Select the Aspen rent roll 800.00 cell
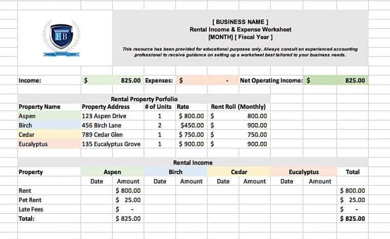 [x=239, y=116]
